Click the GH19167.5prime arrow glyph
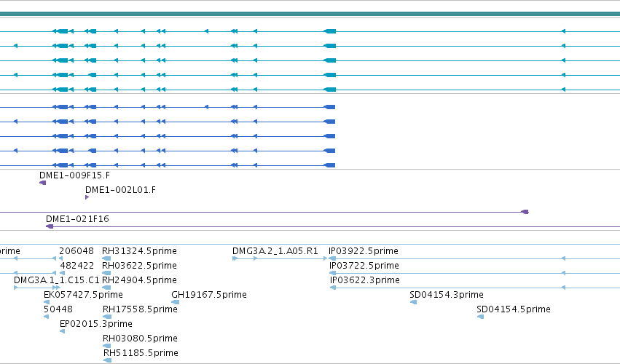 (x=175, y=302)
